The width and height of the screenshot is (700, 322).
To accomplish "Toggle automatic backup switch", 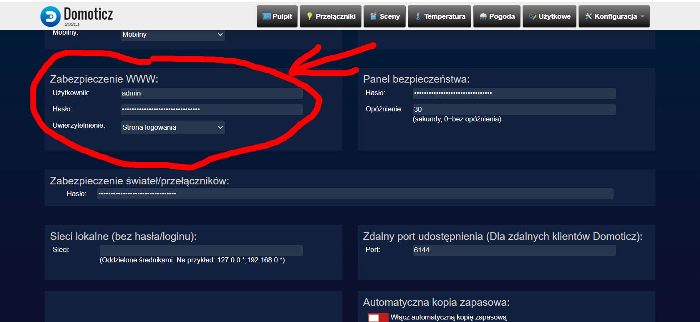I will click(x=378, y=318).
